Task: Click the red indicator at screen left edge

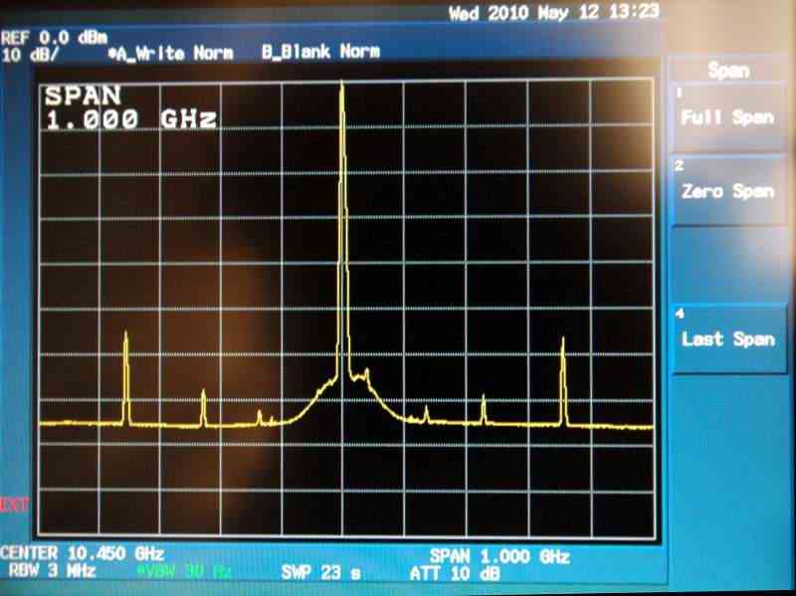Action: click(14, 504)
